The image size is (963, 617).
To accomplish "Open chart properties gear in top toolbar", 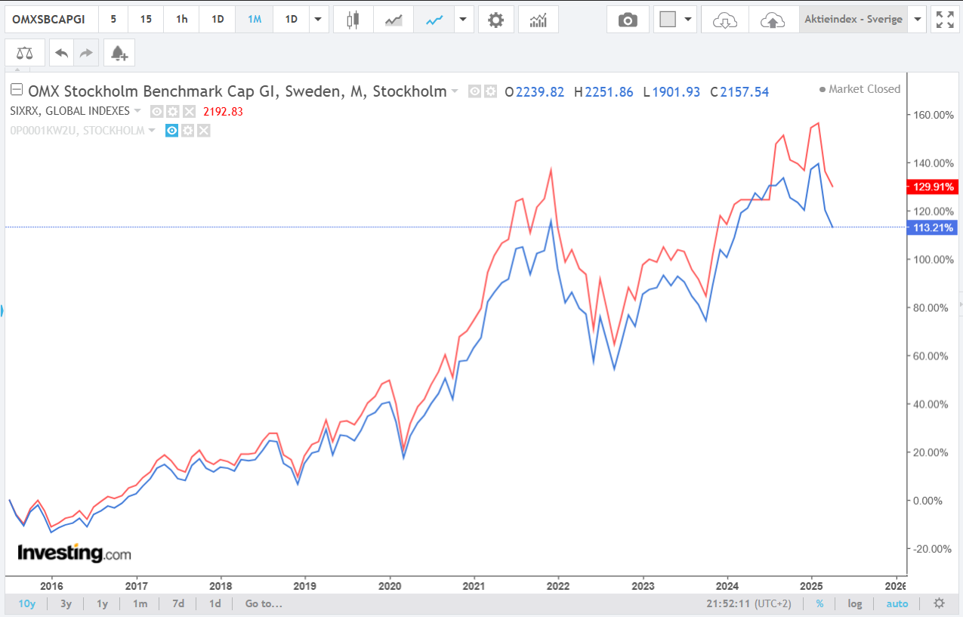I will (495, 20).
